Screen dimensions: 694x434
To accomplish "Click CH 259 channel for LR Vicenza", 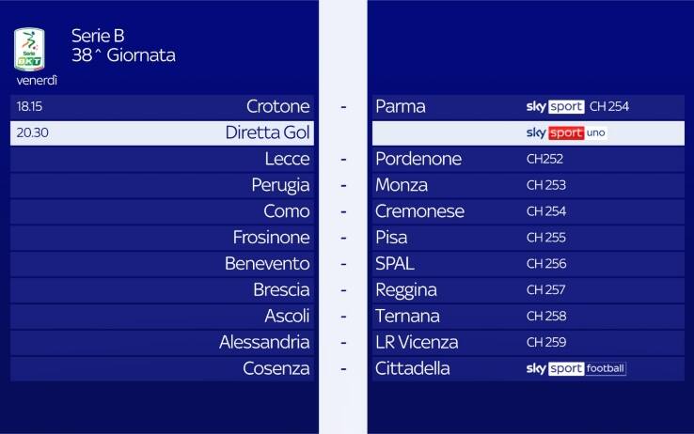I will point(546,342).
